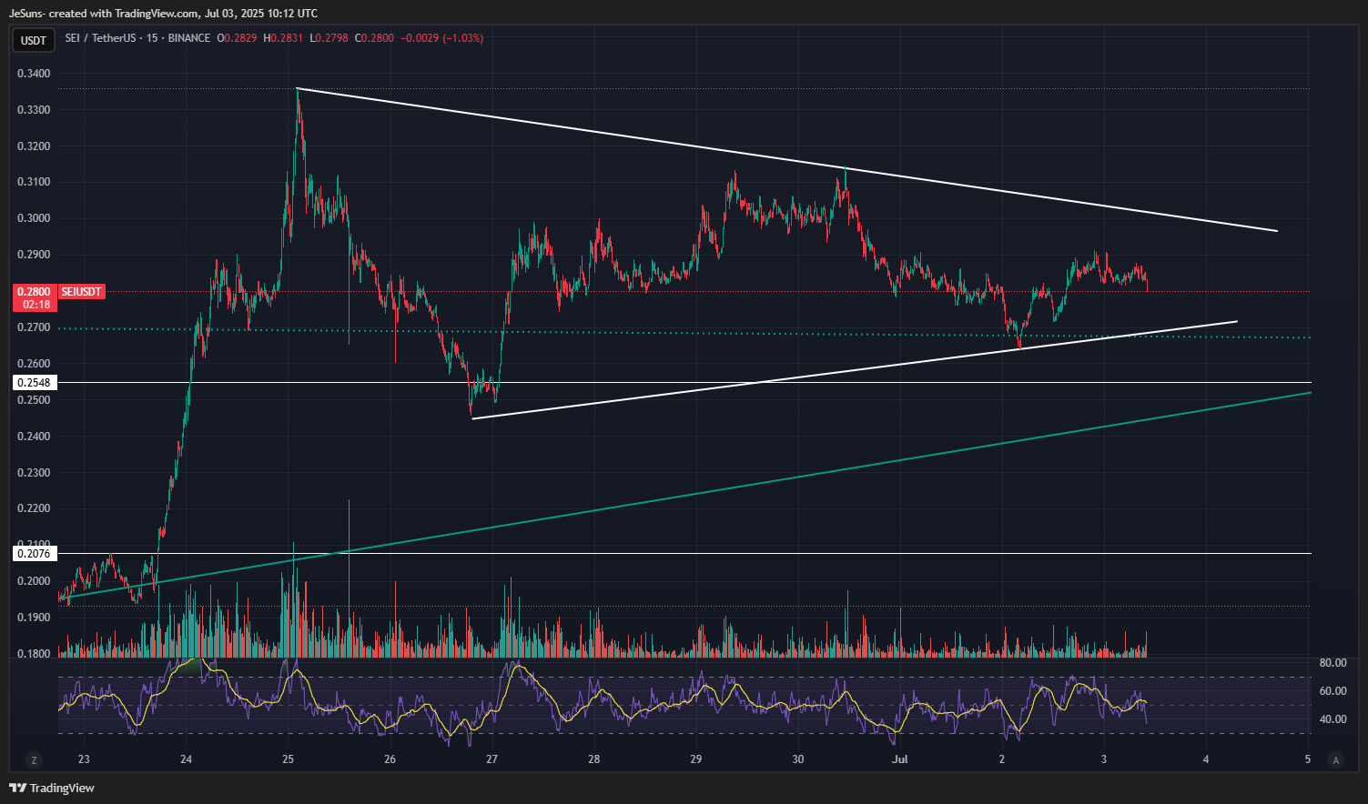Click the 0.1900 price axis label
The height and width of the screenshot is (804, 1368).
[x=34, y=618]
